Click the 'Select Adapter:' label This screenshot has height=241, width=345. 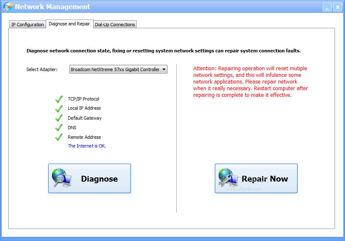coord(42,69)
